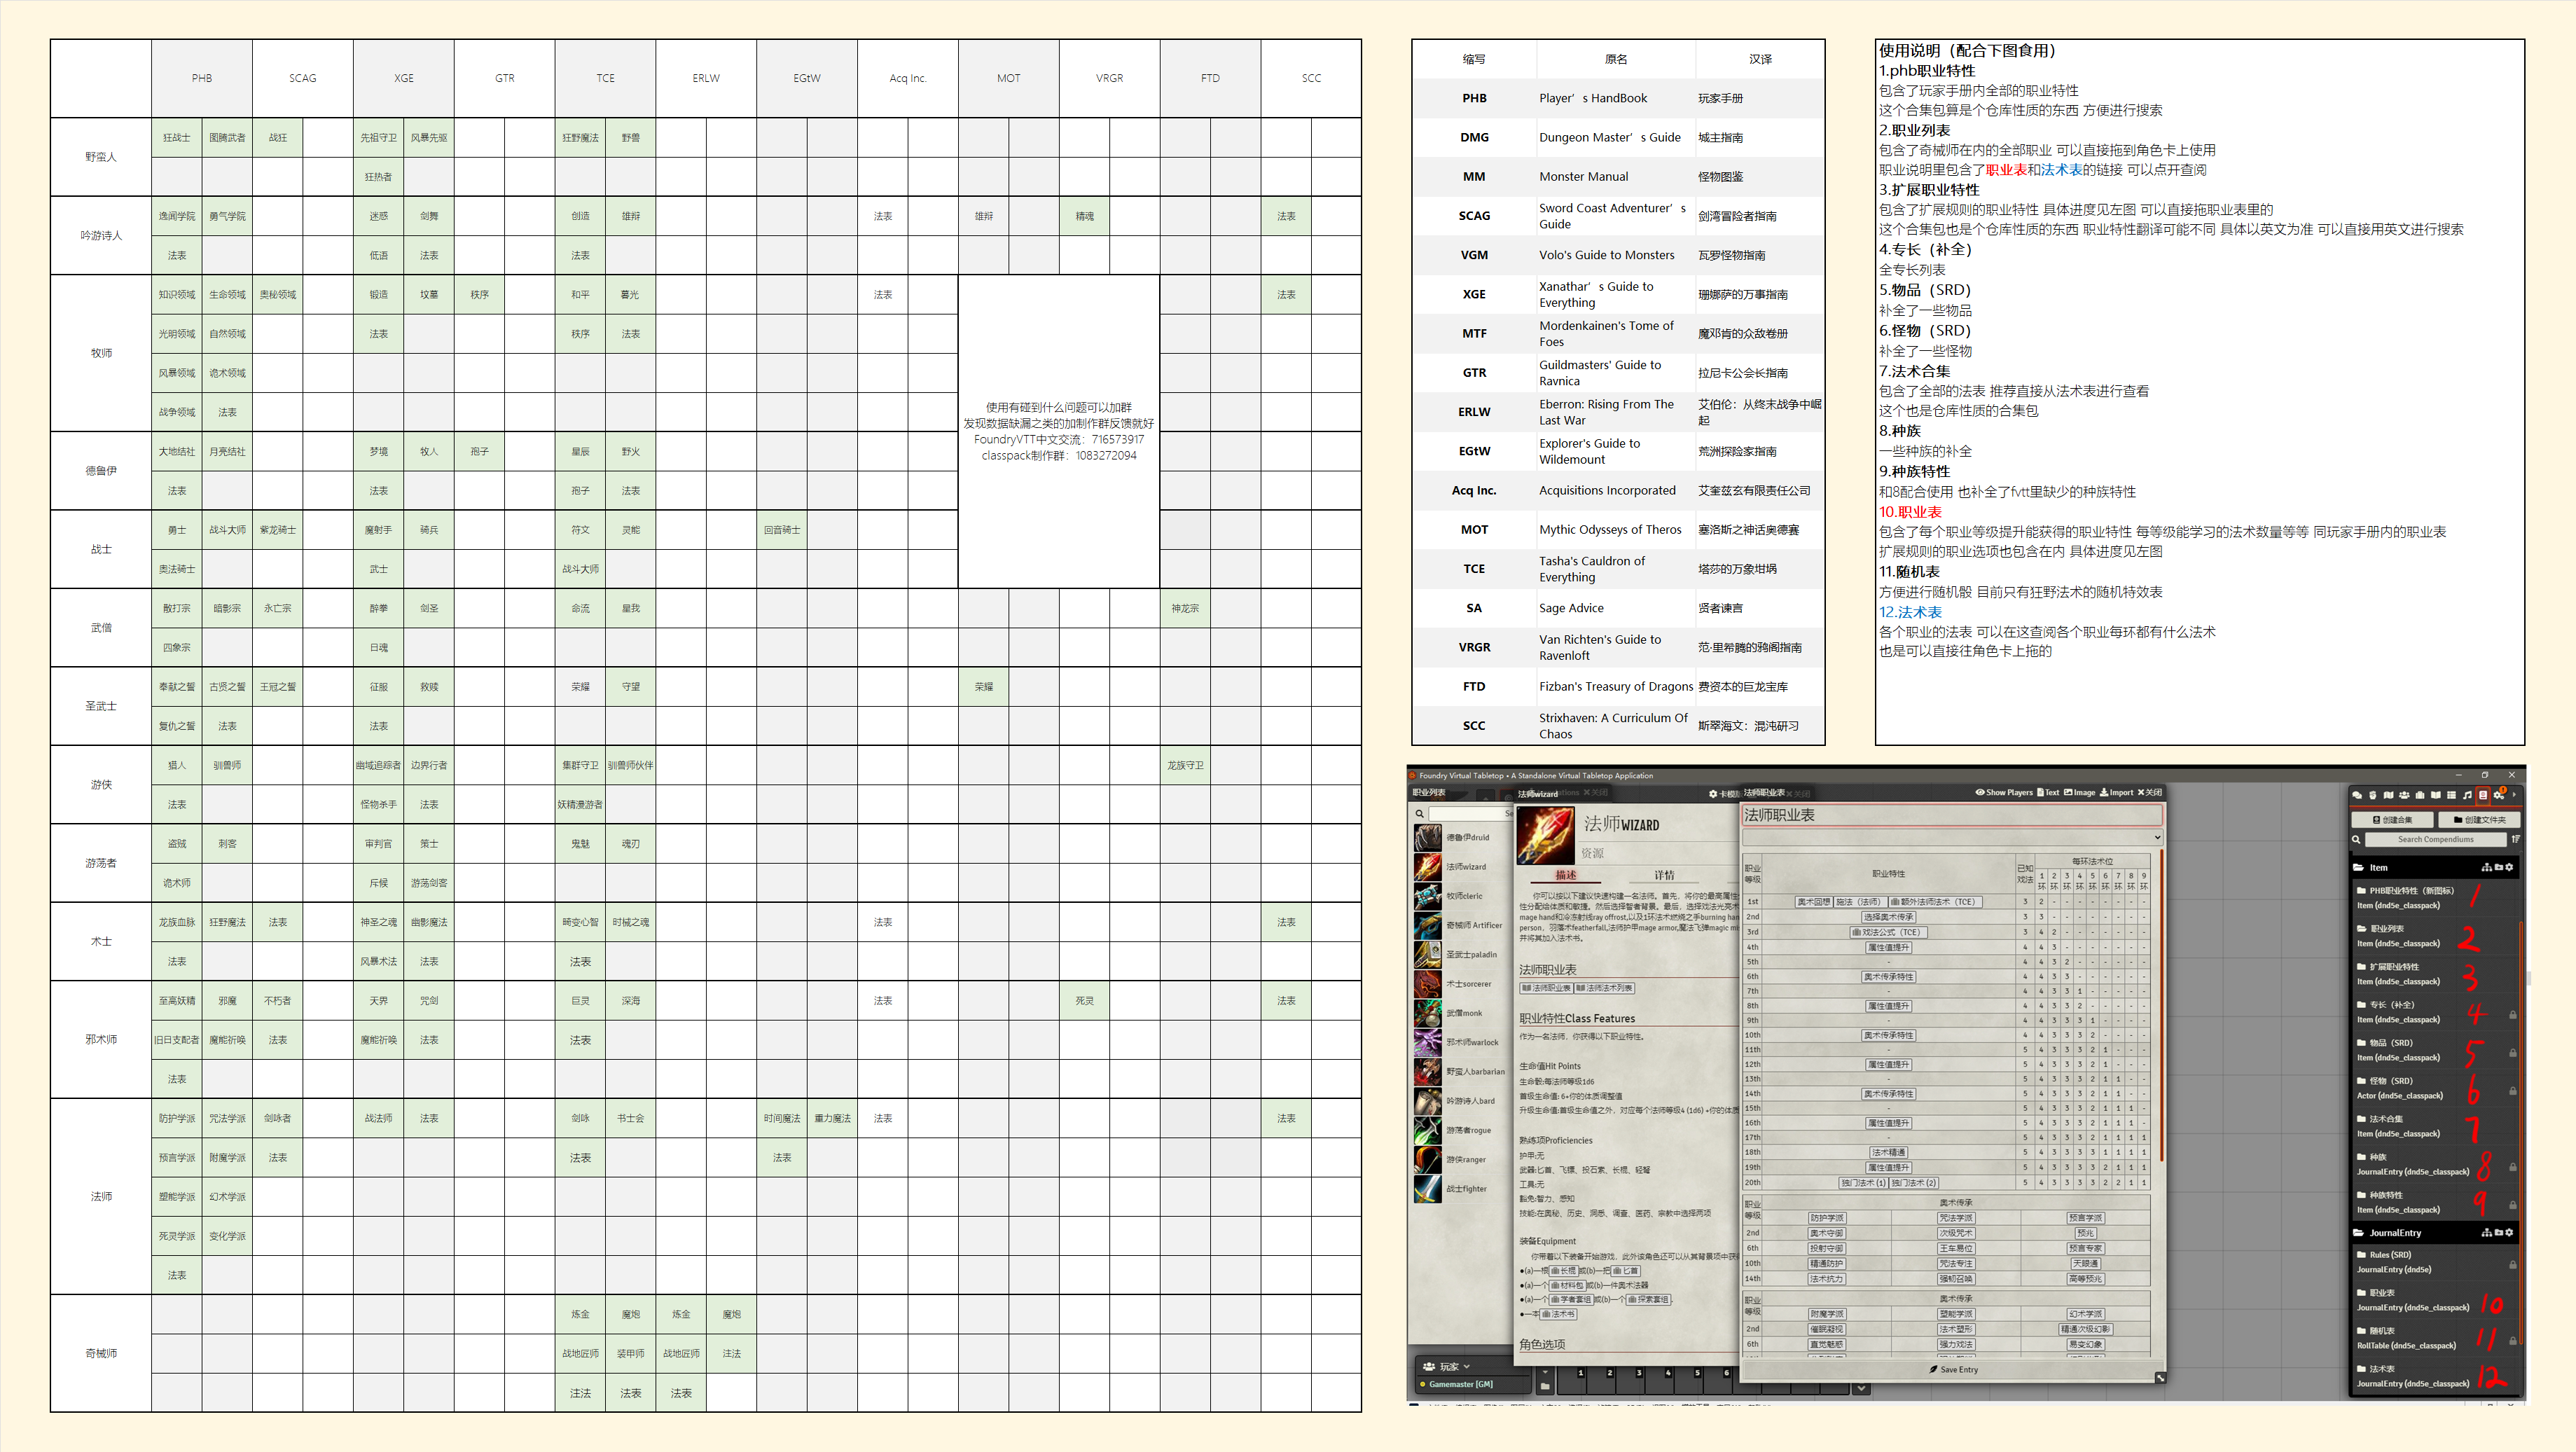Click the magnifier icon beside Search Compendiums
This screenshot has height=1452, width=2576.
(2356, 840)
